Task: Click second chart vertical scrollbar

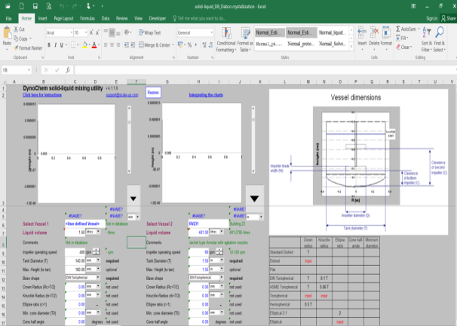Action: pos(253,139)
